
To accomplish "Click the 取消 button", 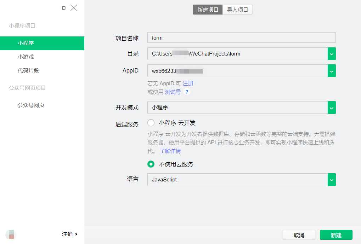I will 299,235.
